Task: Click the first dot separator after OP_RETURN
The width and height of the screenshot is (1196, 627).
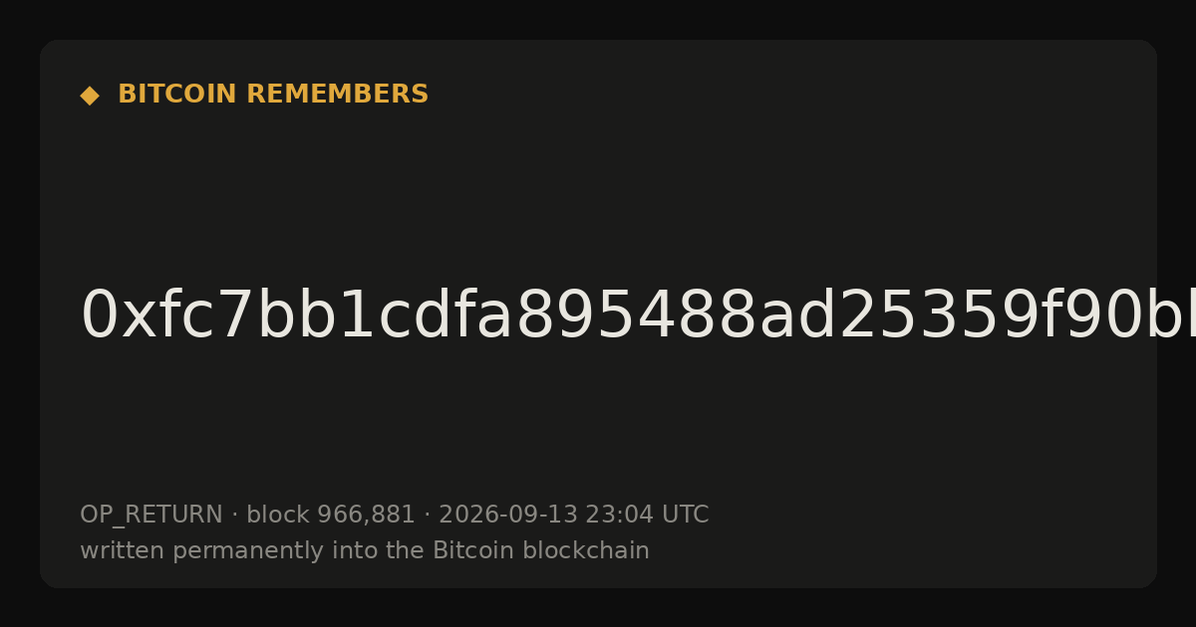Action: pos(235,517)
